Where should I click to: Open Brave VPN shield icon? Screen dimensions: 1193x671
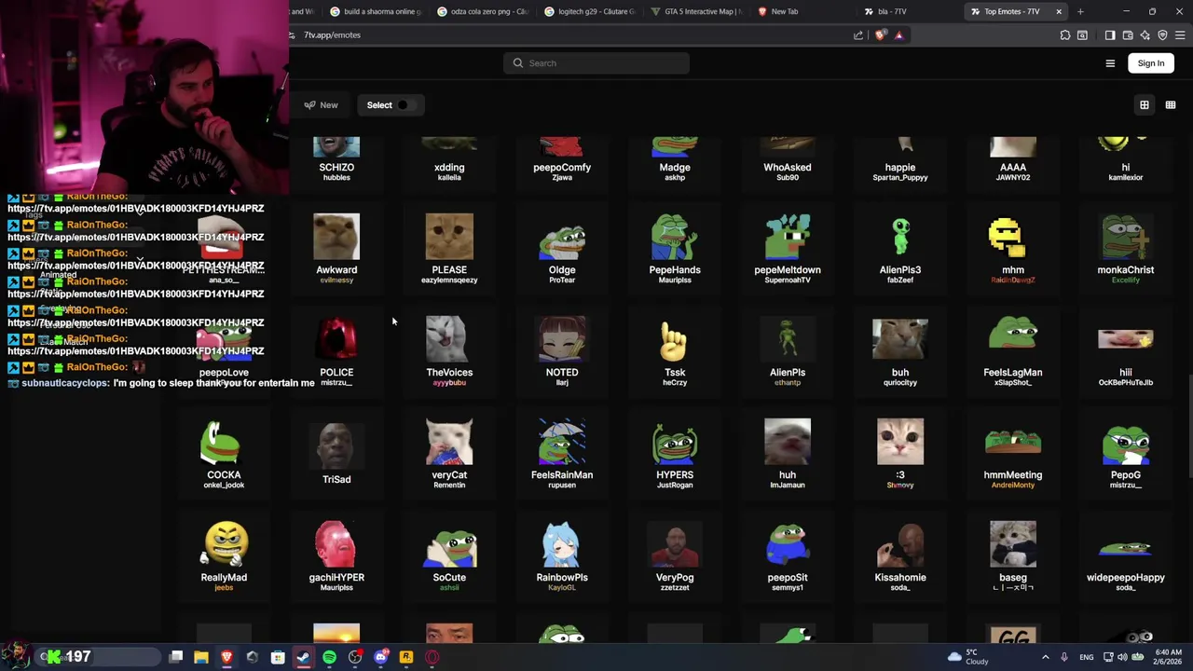click(x=1162, y=35)
